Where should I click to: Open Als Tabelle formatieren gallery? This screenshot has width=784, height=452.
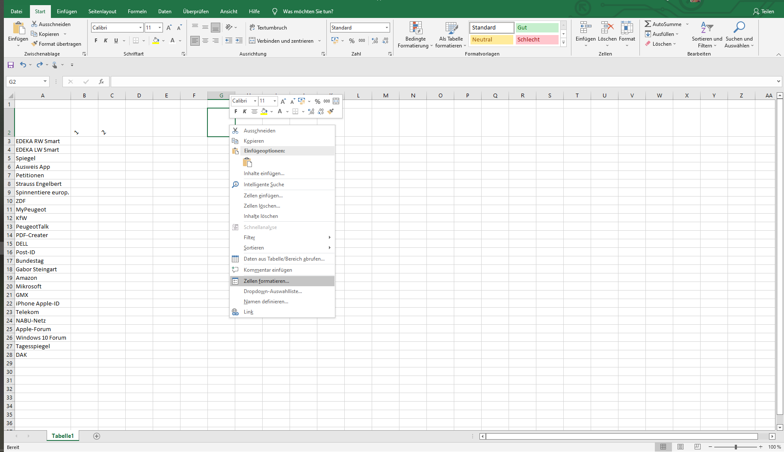tap(451, 34)
